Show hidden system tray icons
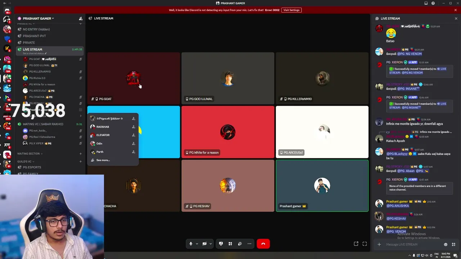 coord(409,255)
